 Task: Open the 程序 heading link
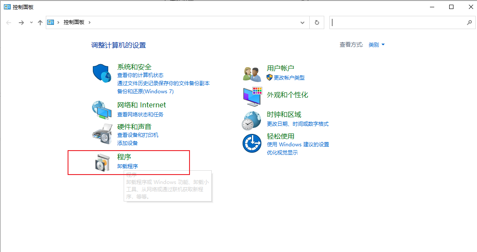124,157
